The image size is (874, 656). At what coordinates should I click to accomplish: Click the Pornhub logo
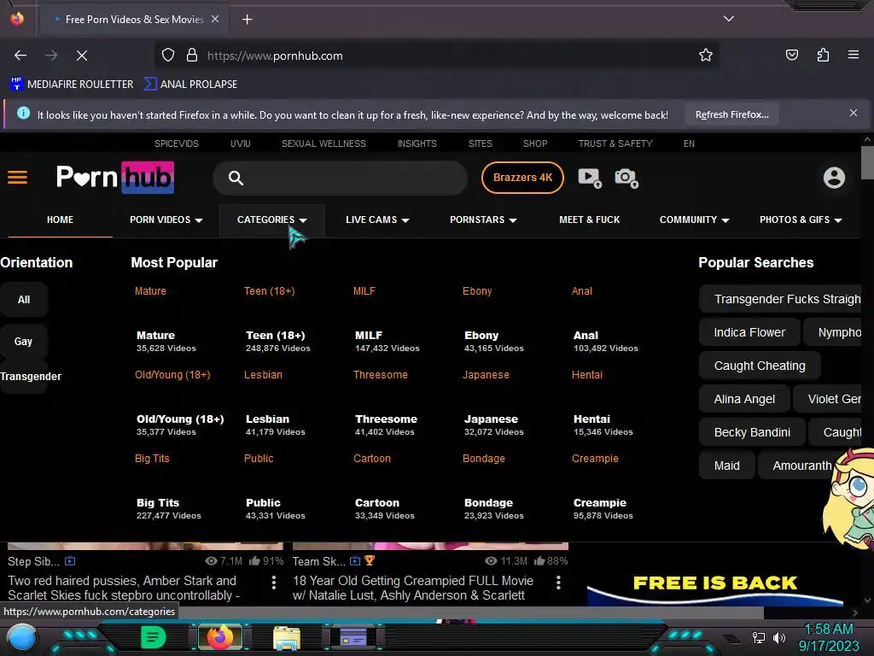(115, 178)
